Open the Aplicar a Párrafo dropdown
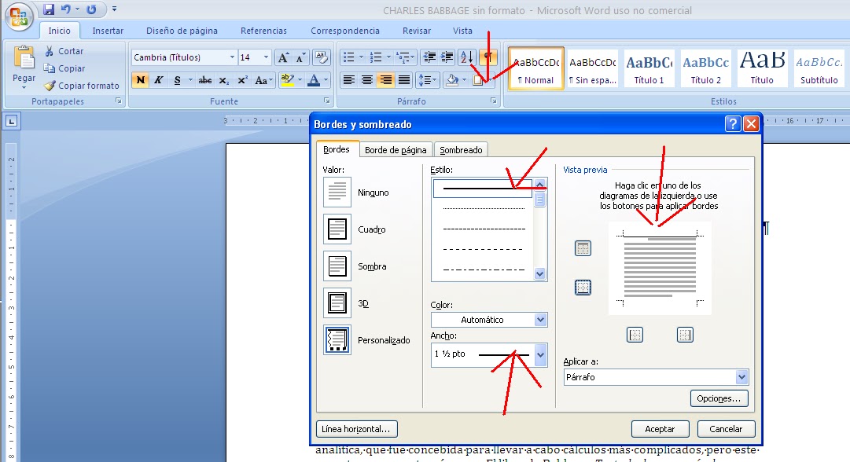 click(x=656, y=377)
